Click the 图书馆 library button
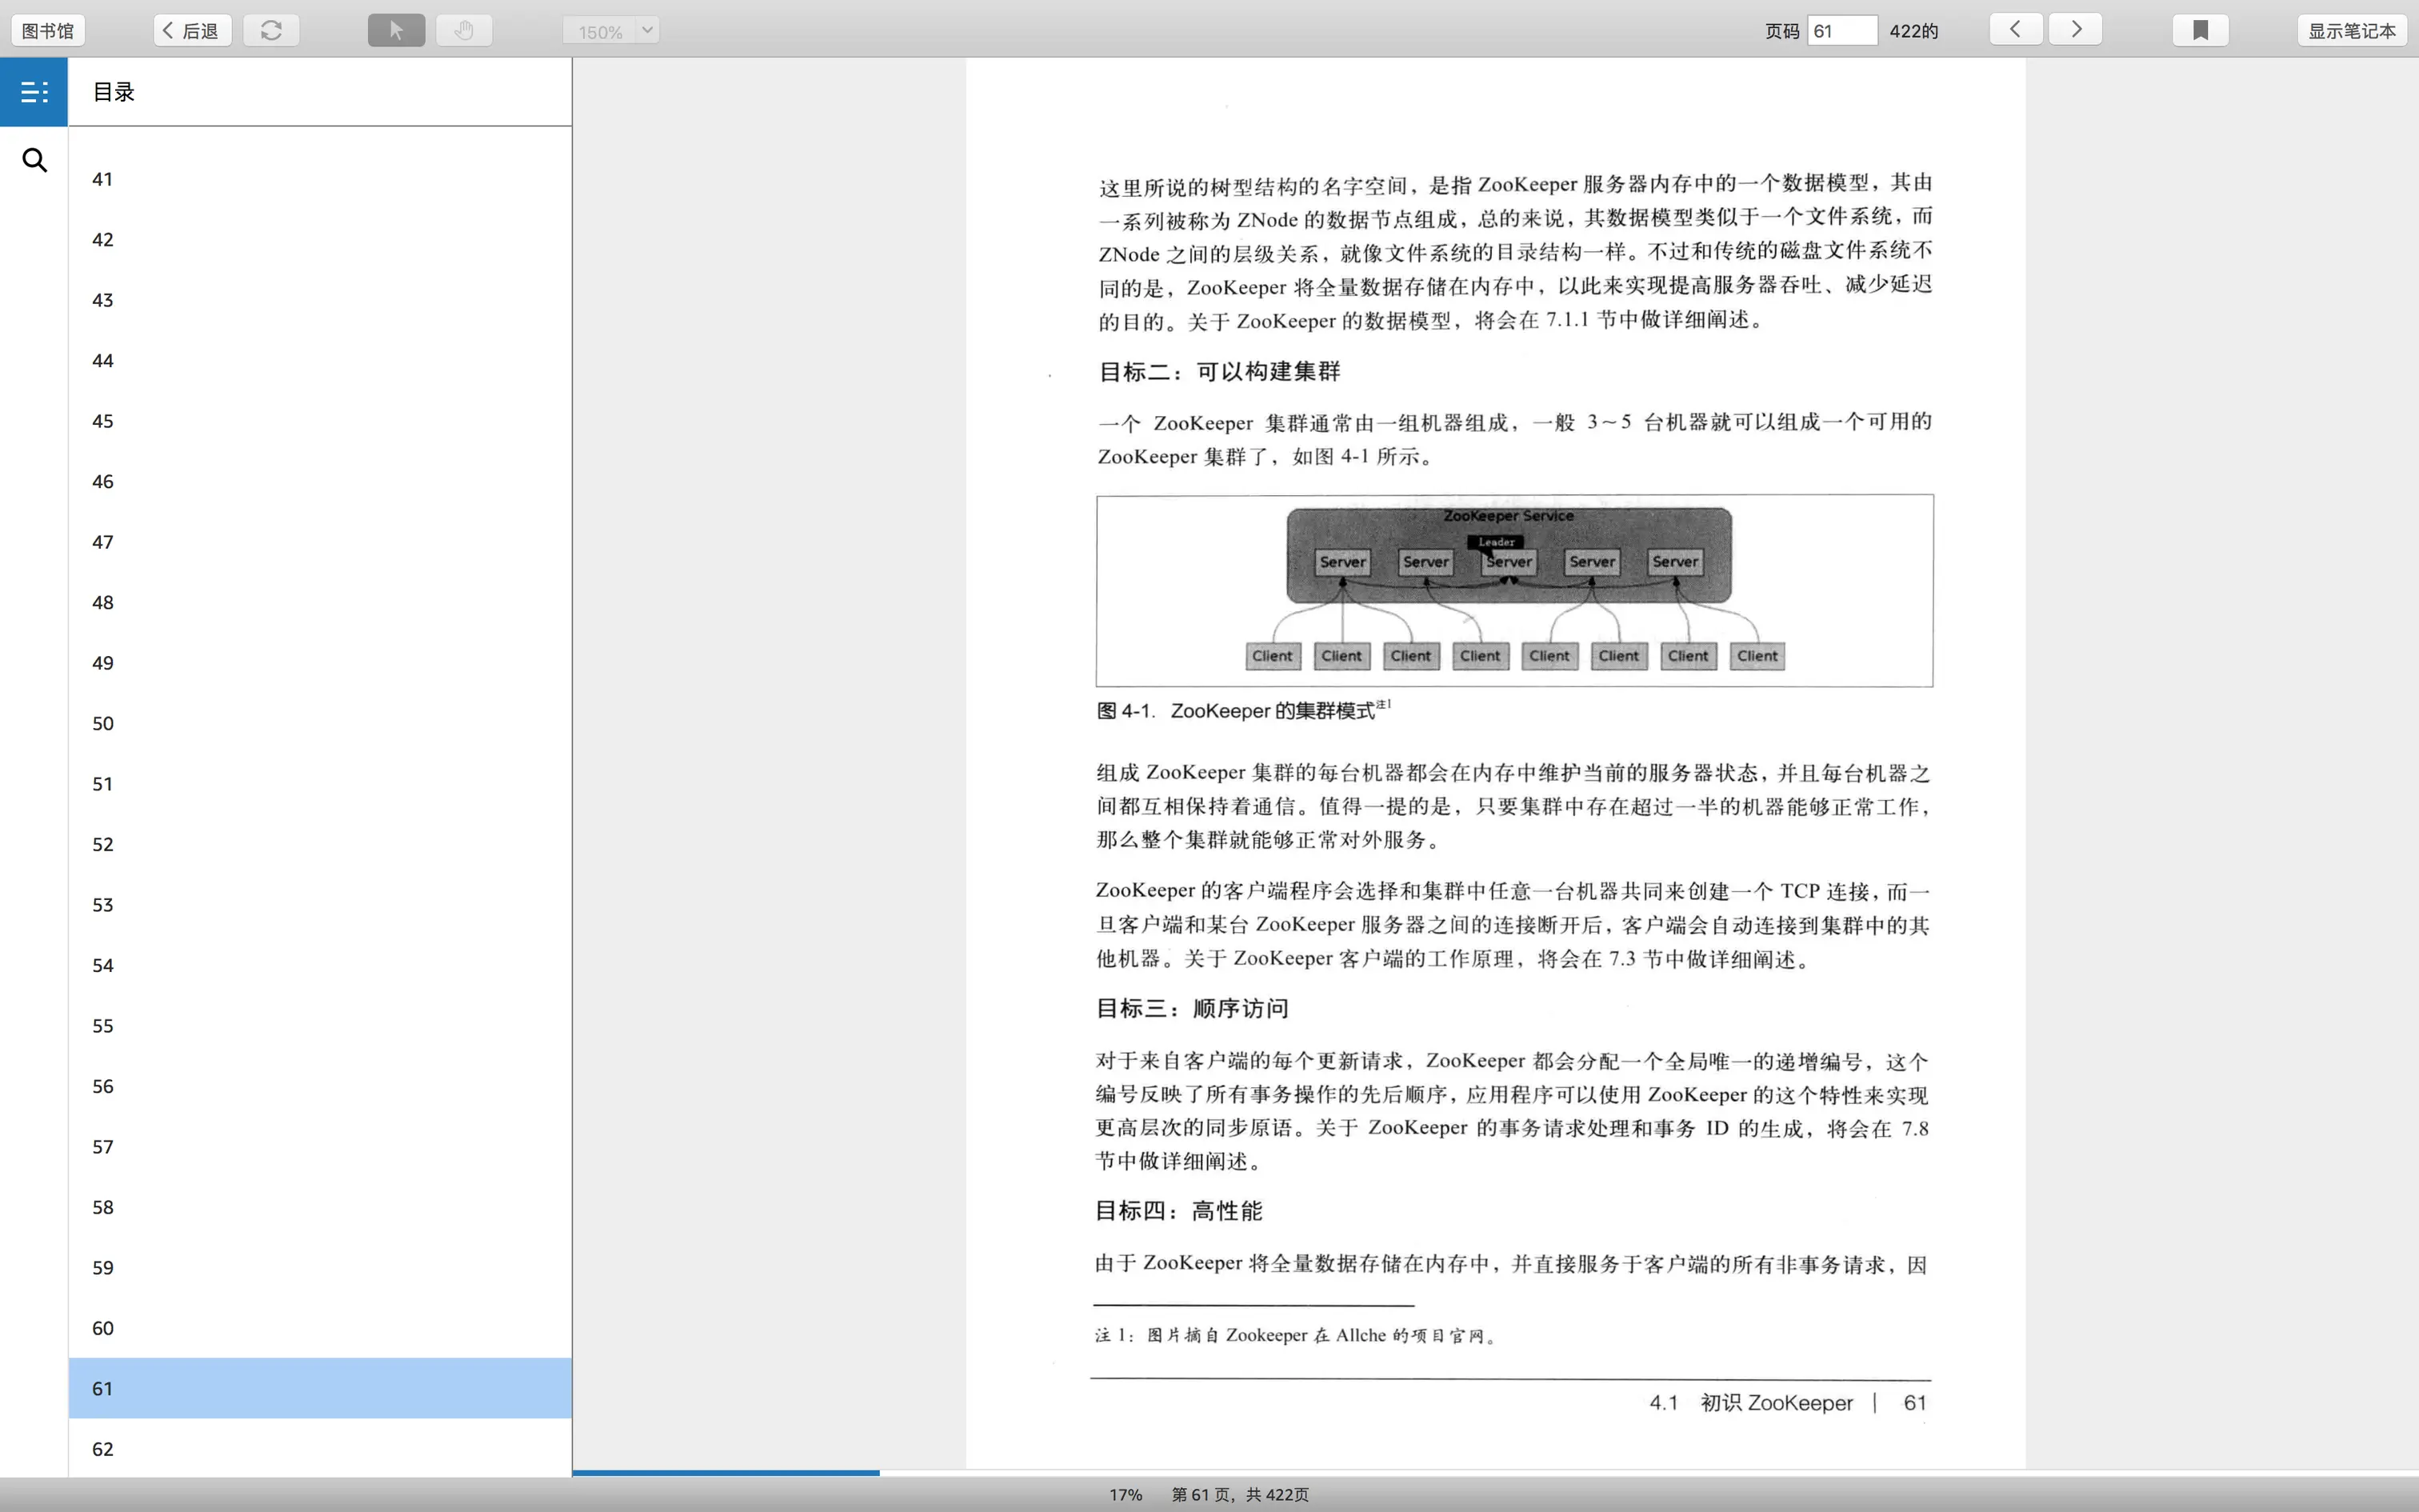Image resolution: width=2419 pixels, height=1512 pixels. click(x=48, y=31)
